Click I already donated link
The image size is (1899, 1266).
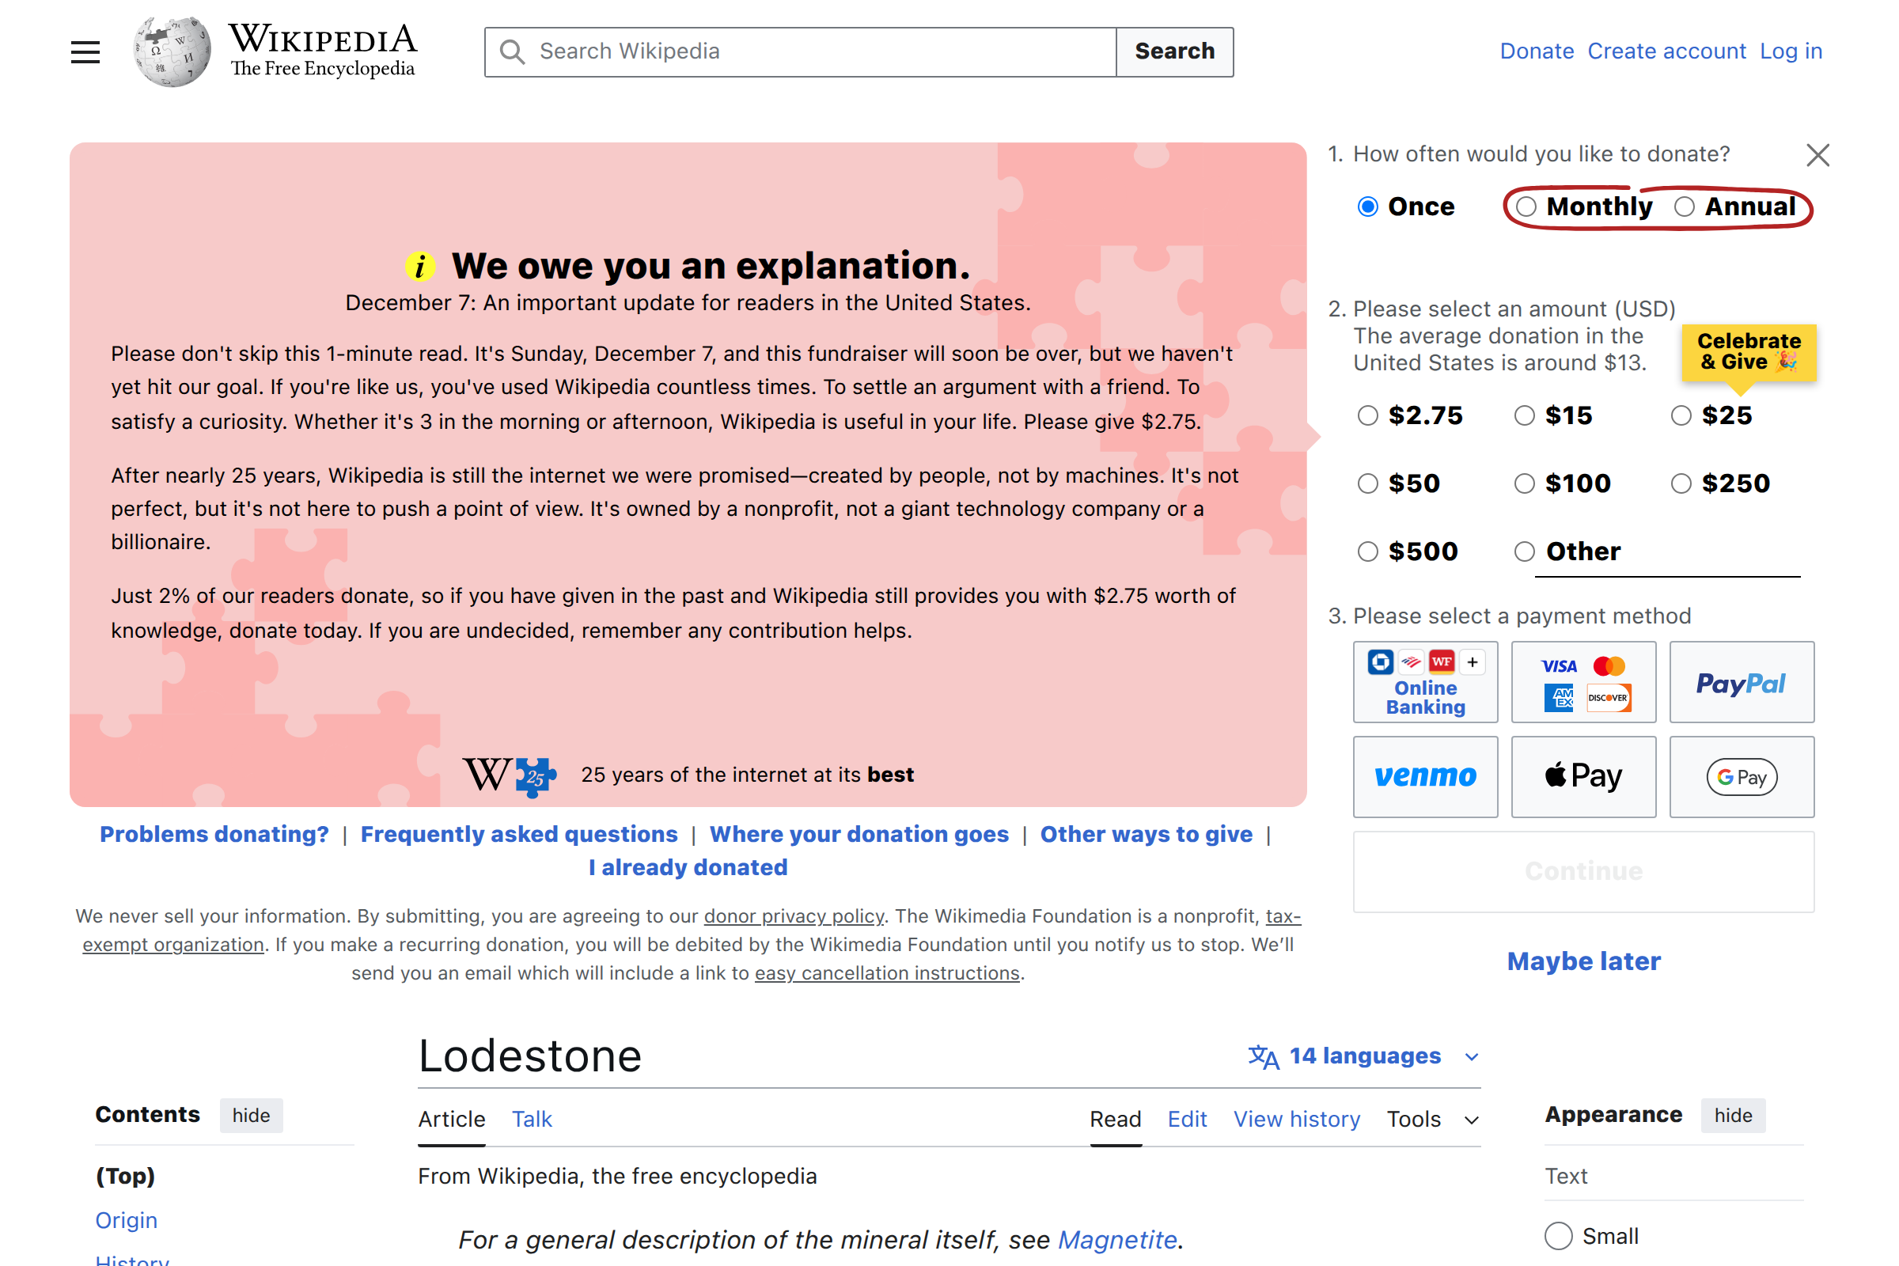688,867
